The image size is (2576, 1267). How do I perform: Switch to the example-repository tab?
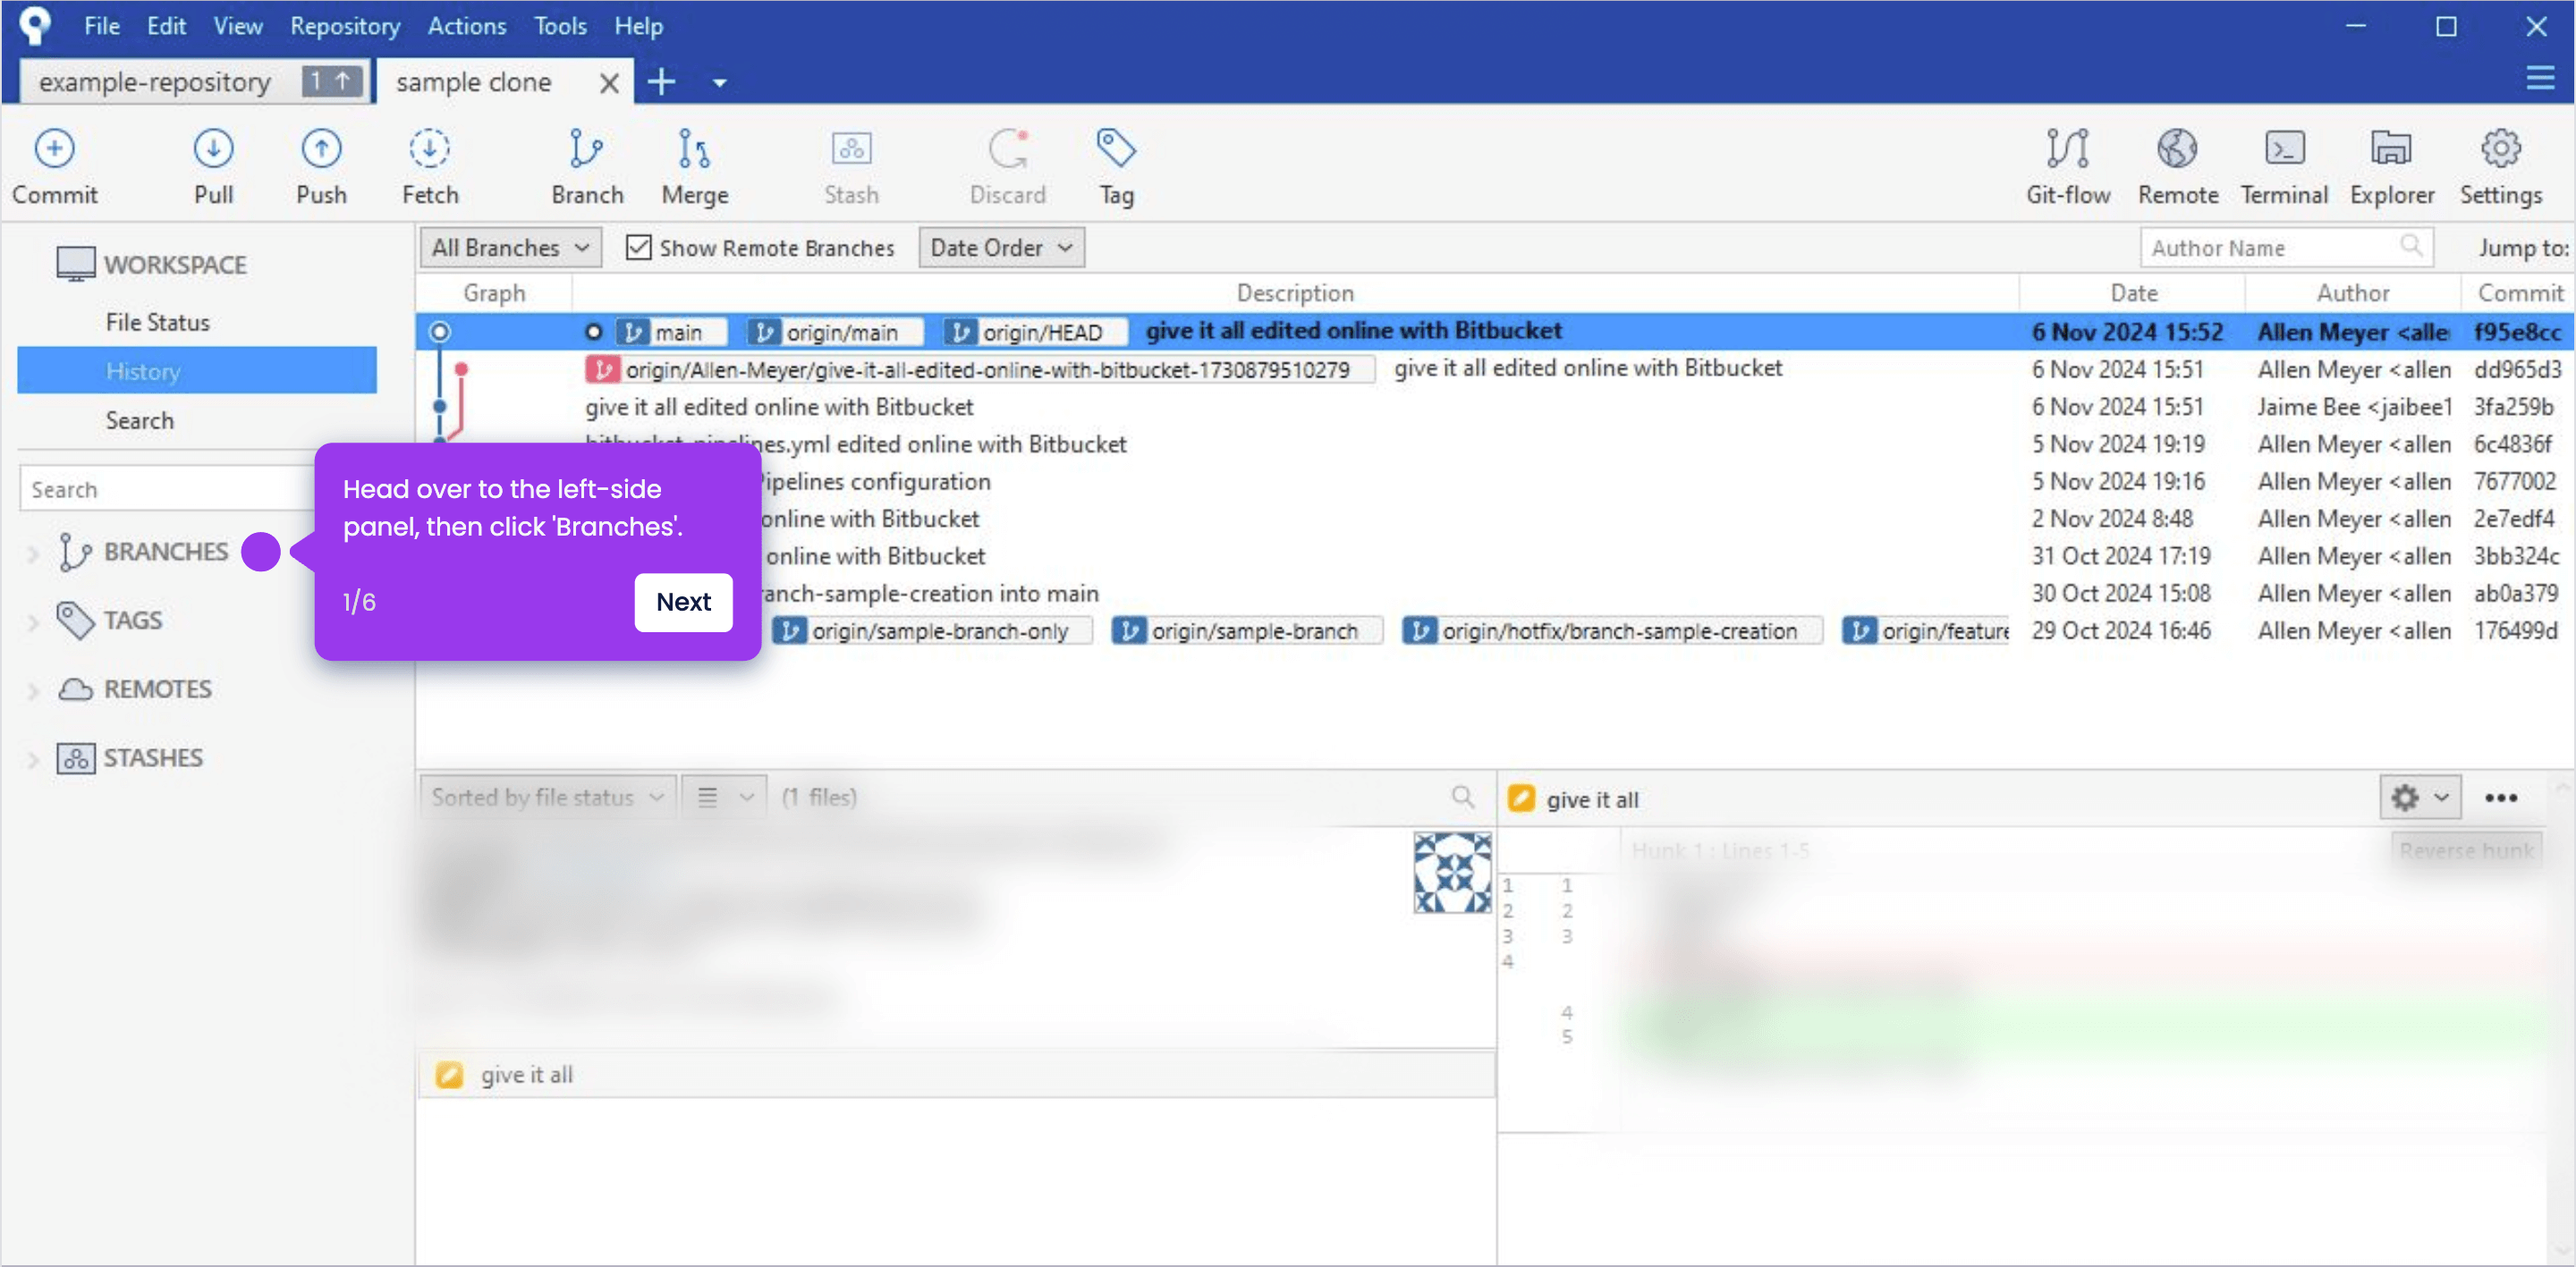[196, 81]
